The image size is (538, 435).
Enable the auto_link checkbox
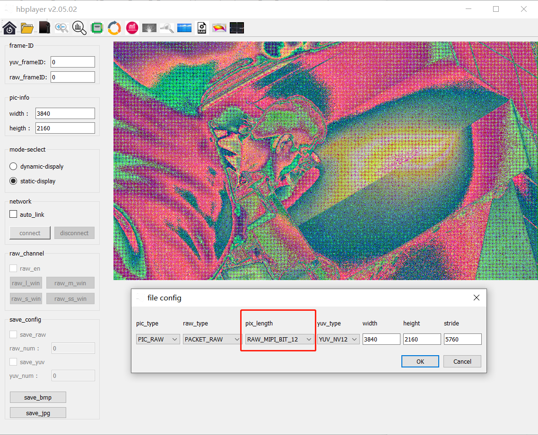[x=13, y=214]
